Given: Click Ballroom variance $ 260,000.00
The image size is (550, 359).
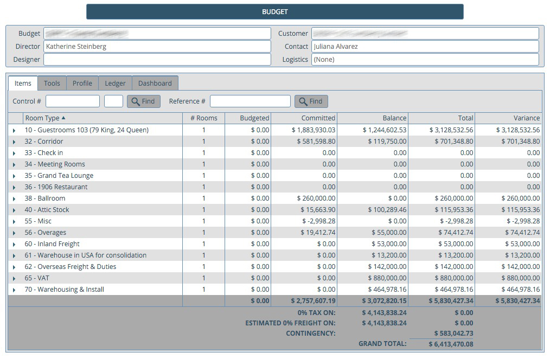Looking at the screenshot, I should (x=521, y=198).
